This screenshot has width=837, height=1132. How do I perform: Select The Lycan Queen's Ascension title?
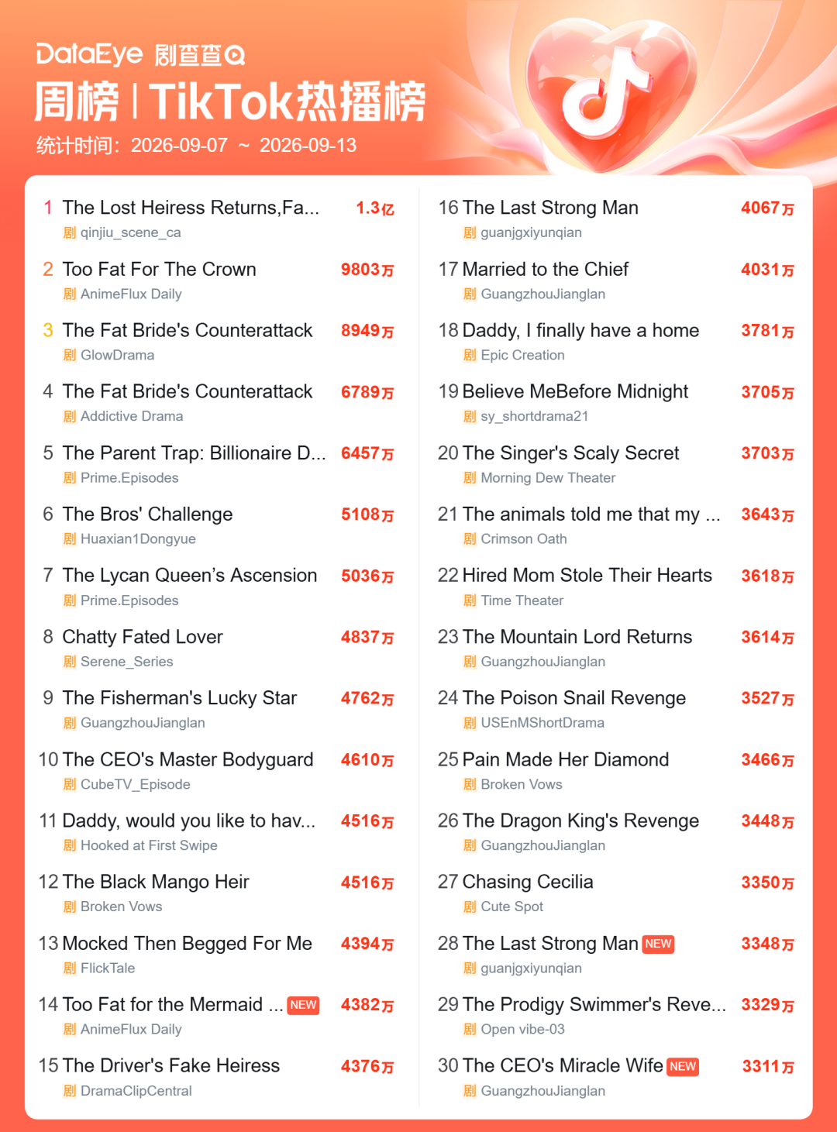tap(190, 575)
